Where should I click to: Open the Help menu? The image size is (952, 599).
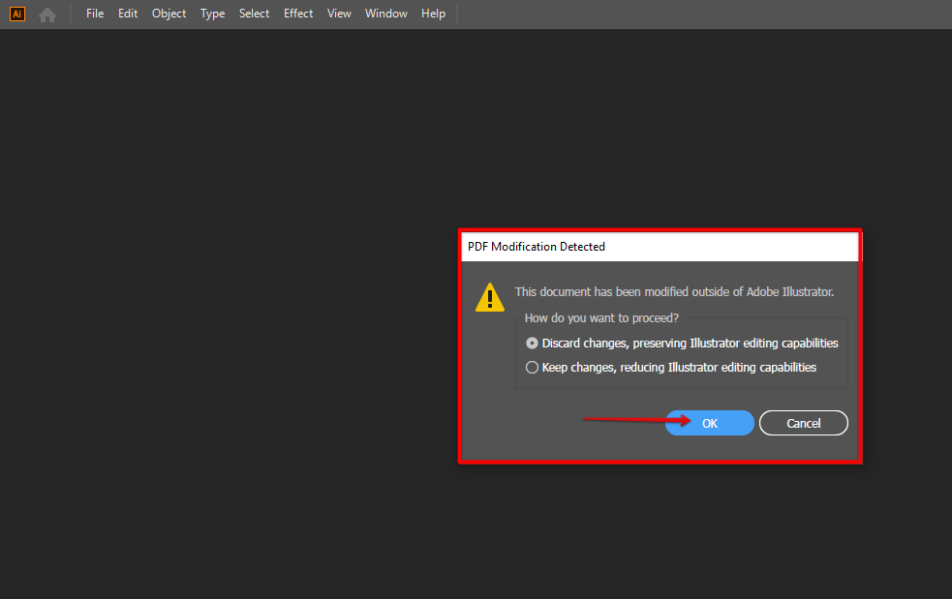[x=433, y=14]
